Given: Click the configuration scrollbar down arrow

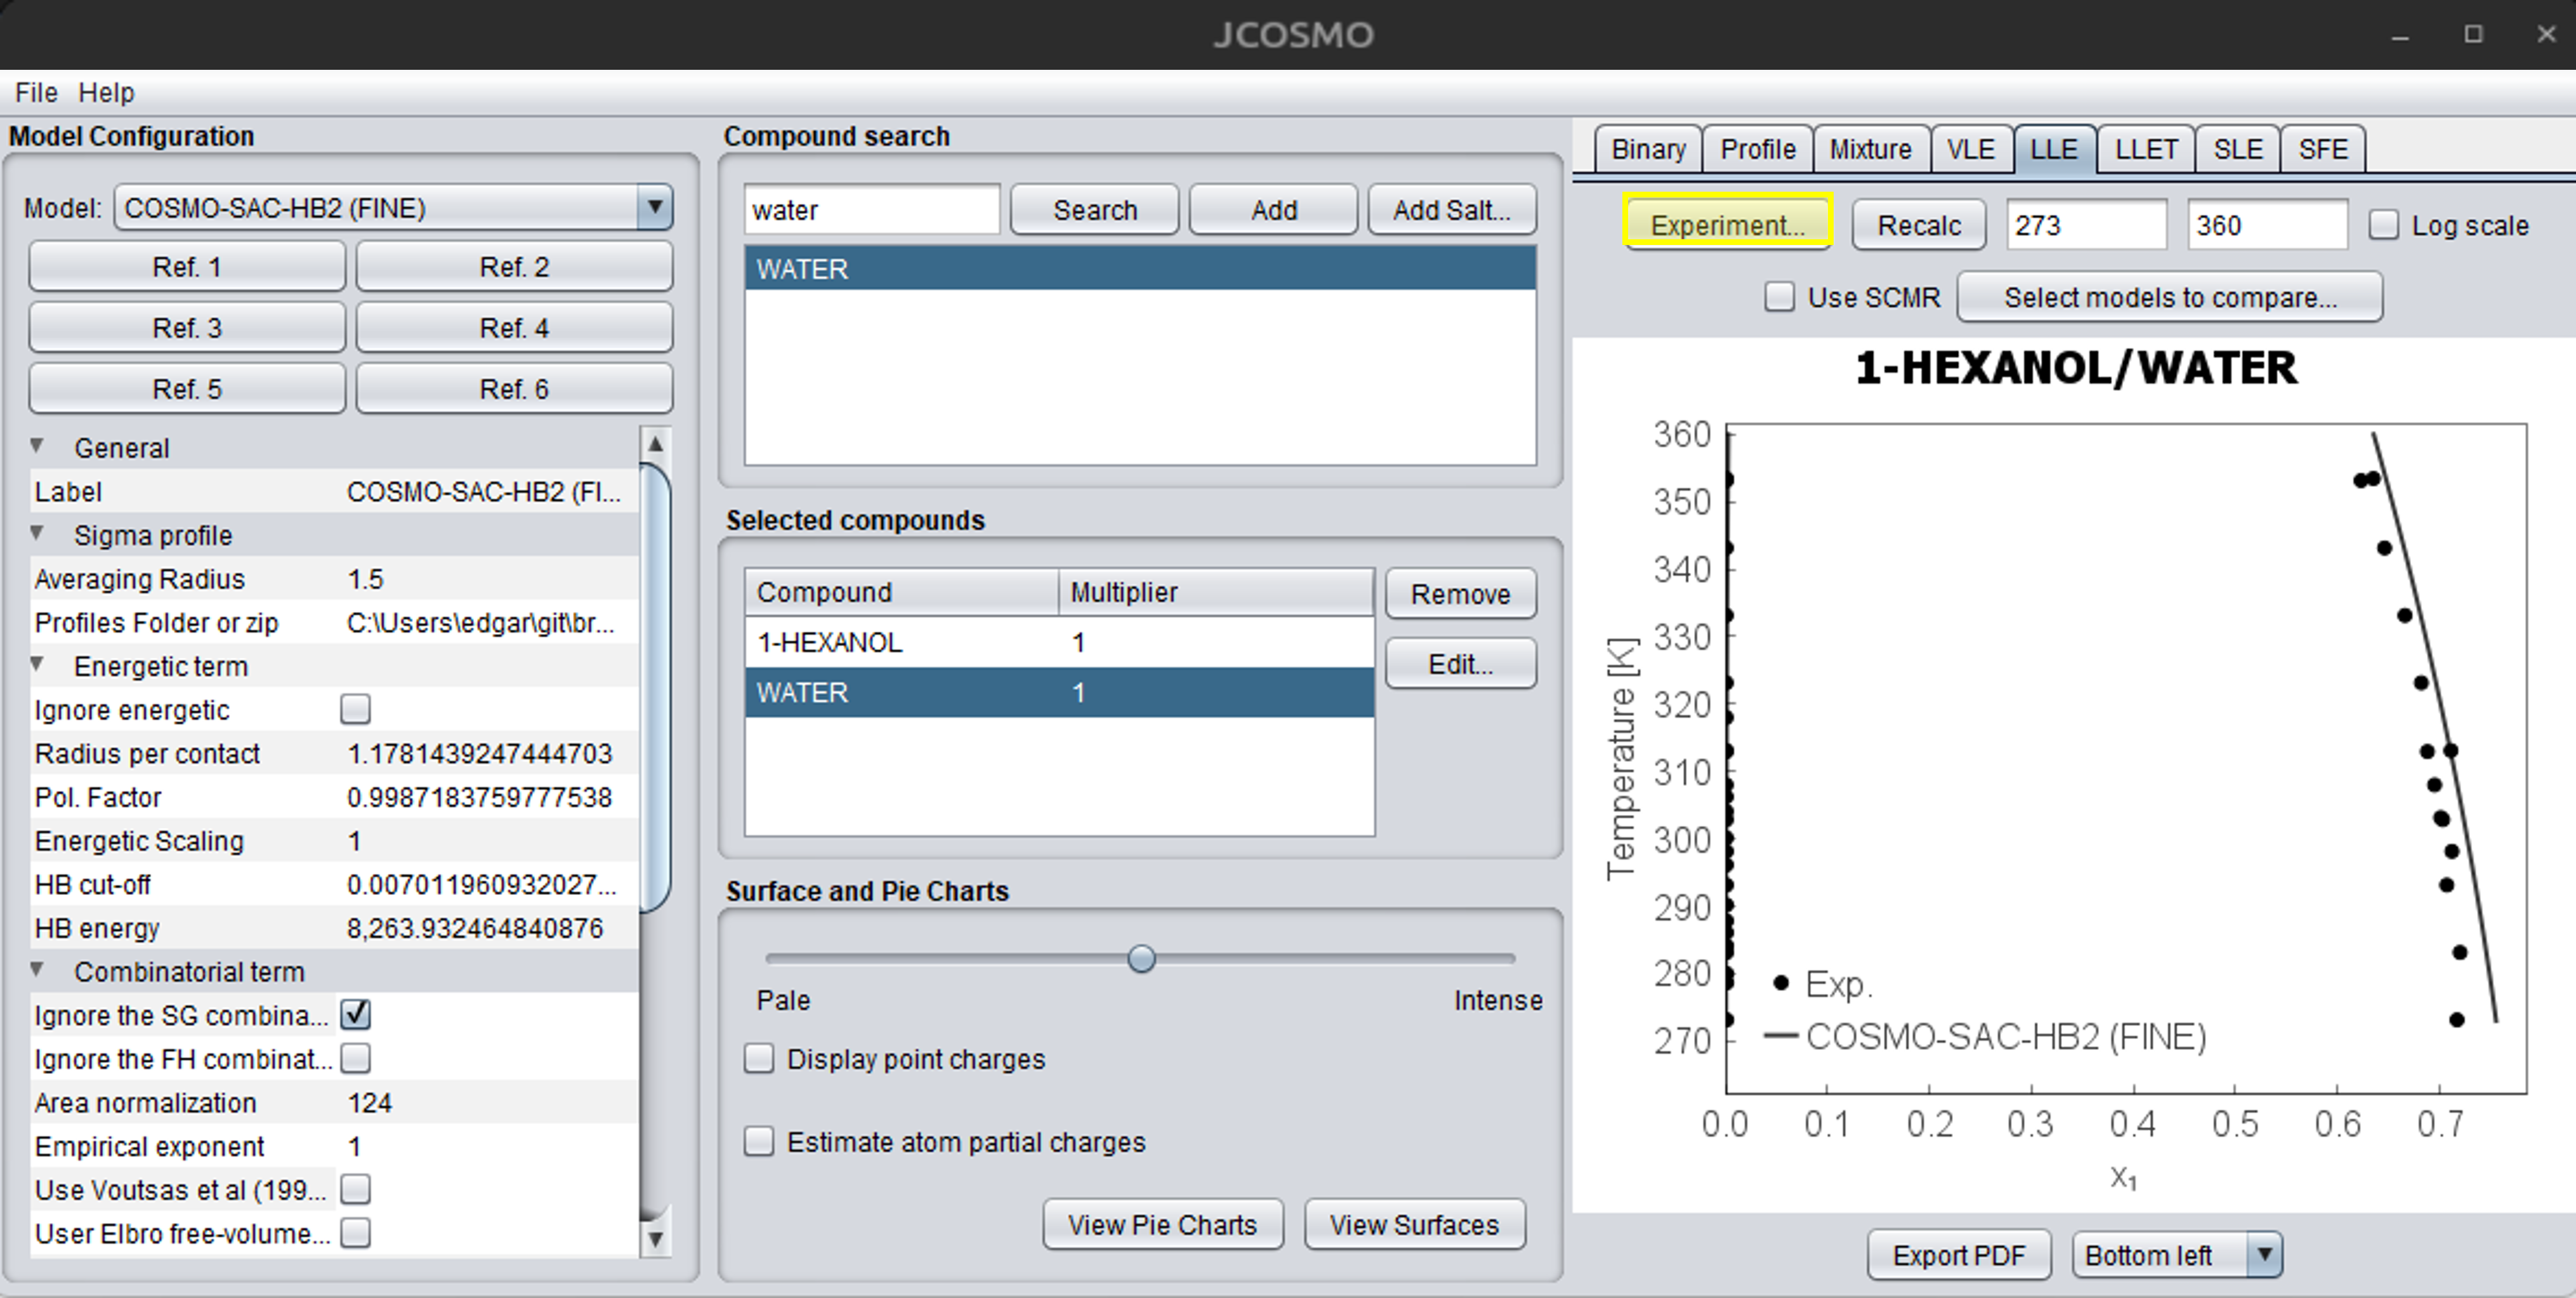Looking at the screenshot, I should [x=655, y=1239].
